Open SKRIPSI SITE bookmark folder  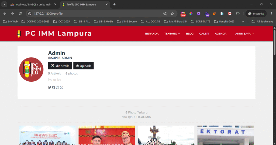tap(201, 22)
